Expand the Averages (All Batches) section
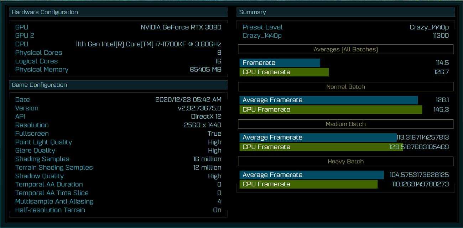This screenshot has width=463, height=228. [345, 49]
